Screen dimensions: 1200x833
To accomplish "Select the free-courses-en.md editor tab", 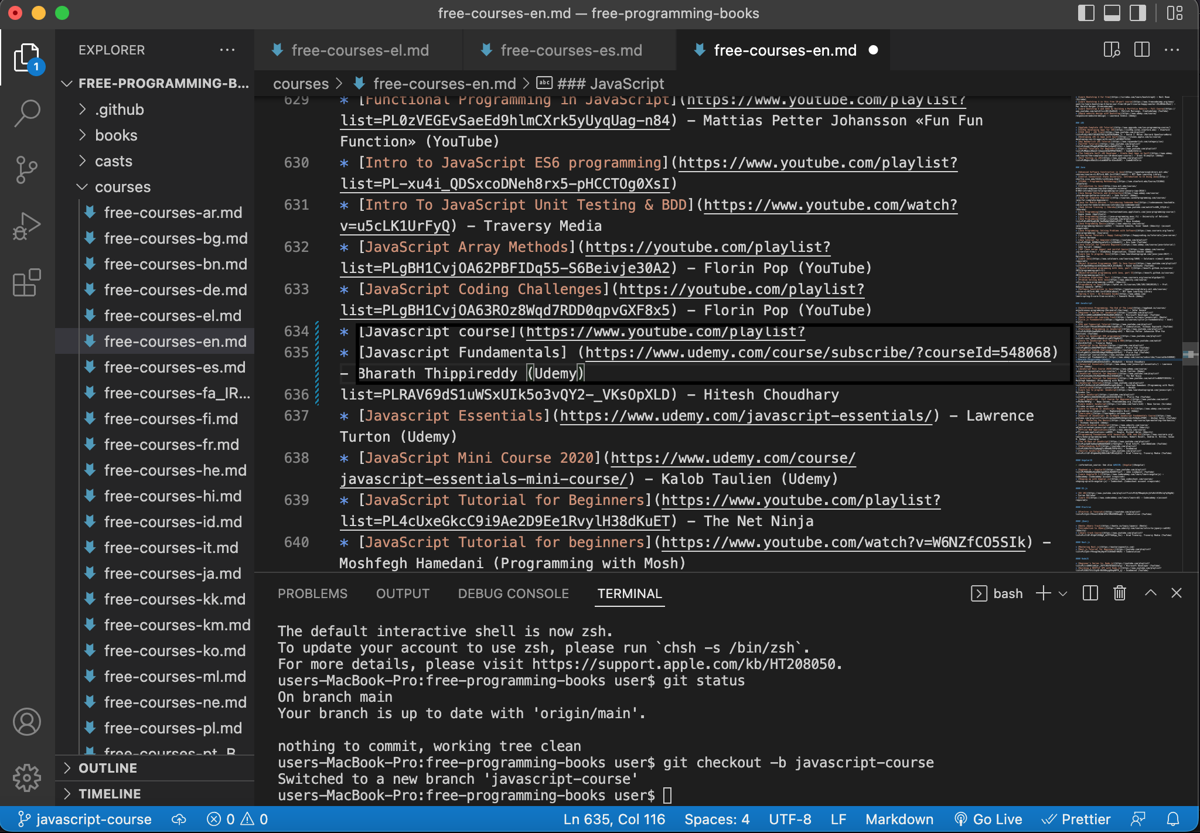I will point(784,50).
